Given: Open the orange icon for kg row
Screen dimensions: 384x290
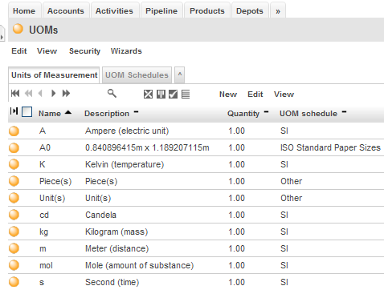Looking at the screenshot, I should (x=14, y=232).
